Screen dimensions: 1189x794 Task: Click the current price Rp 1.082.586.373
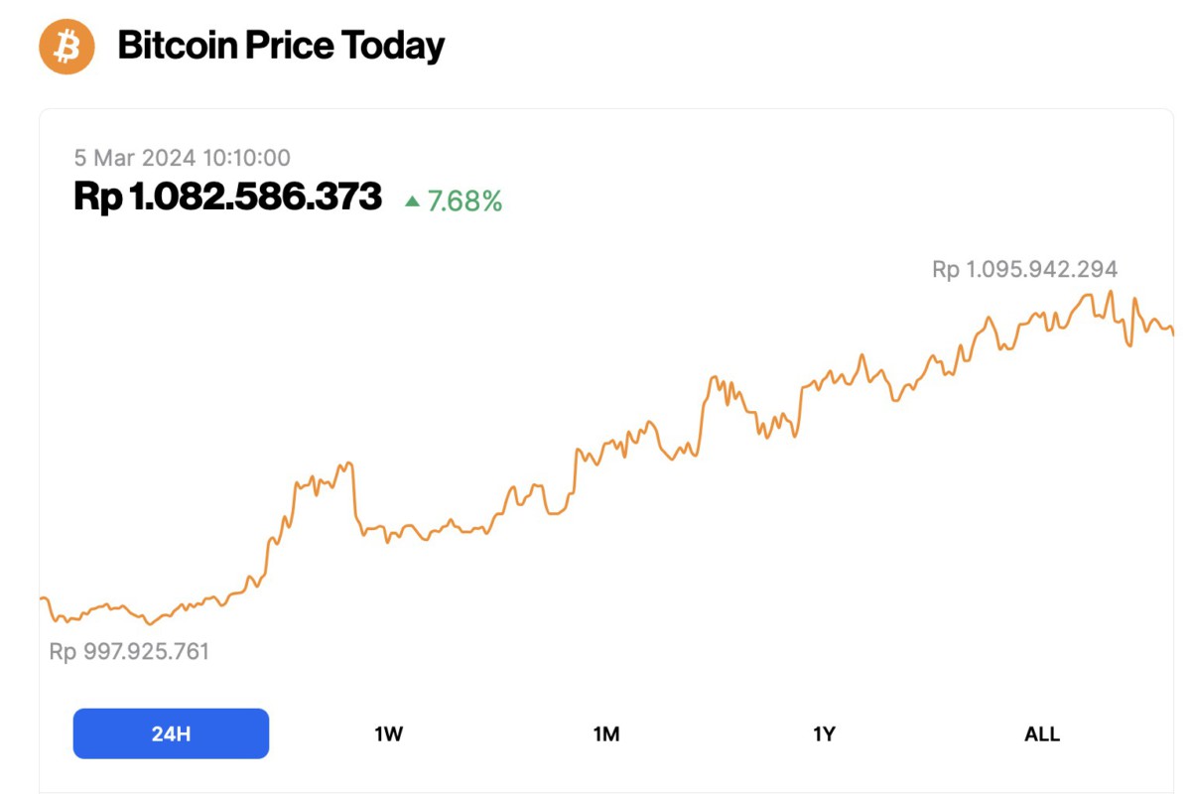(227, 197)
